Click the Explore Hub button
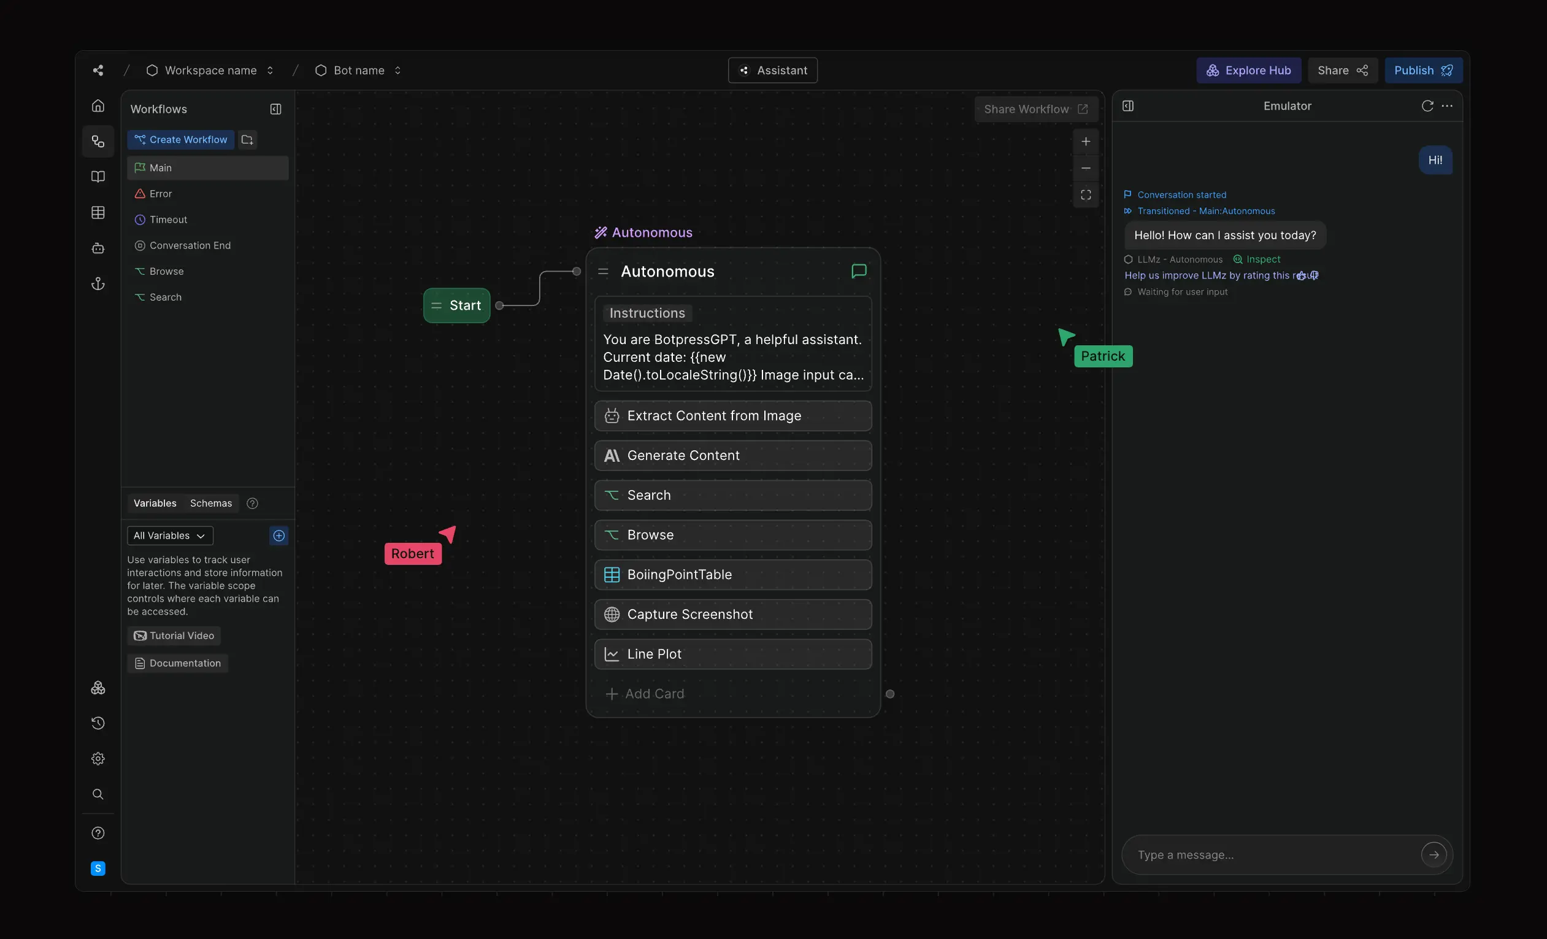This screenshot has height=939, width=1547. tap(1248, 71)
